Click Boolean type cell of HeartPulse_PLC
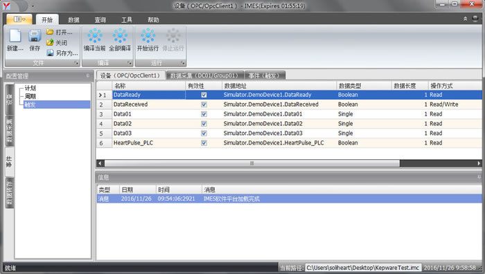Viewport: 485px width, 274px height. [x=364, y=143]
